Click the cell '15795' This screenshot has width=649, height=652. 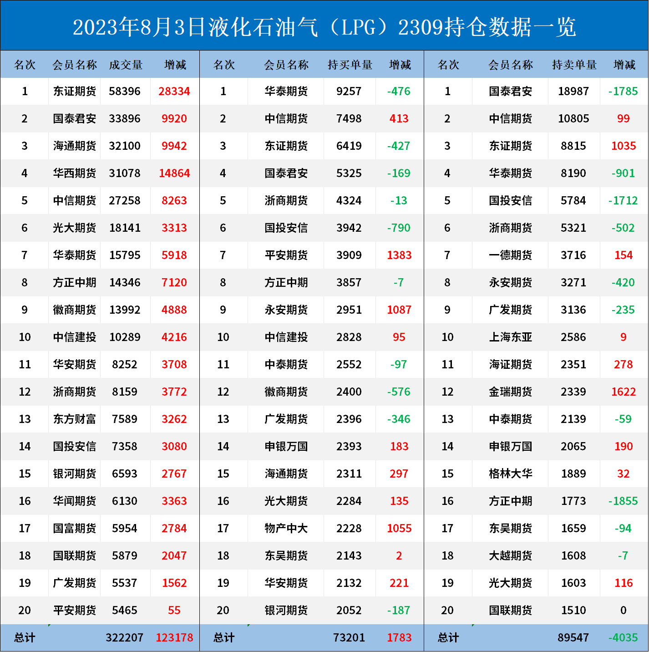[x=125, y=255]
